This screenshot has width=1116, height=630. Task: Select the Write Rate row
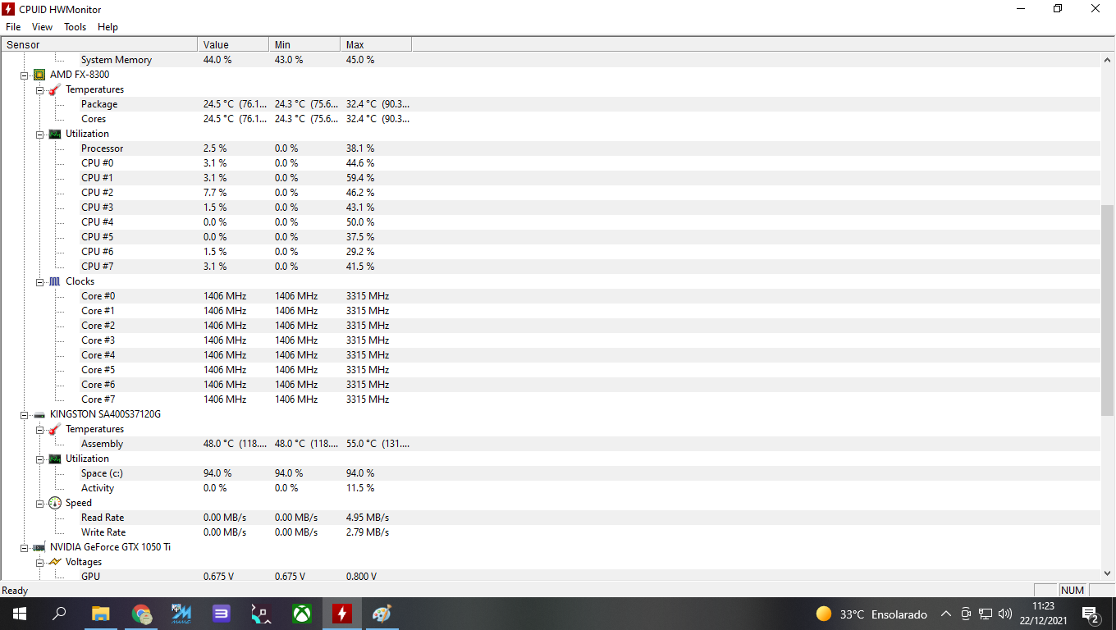(551, 532)
